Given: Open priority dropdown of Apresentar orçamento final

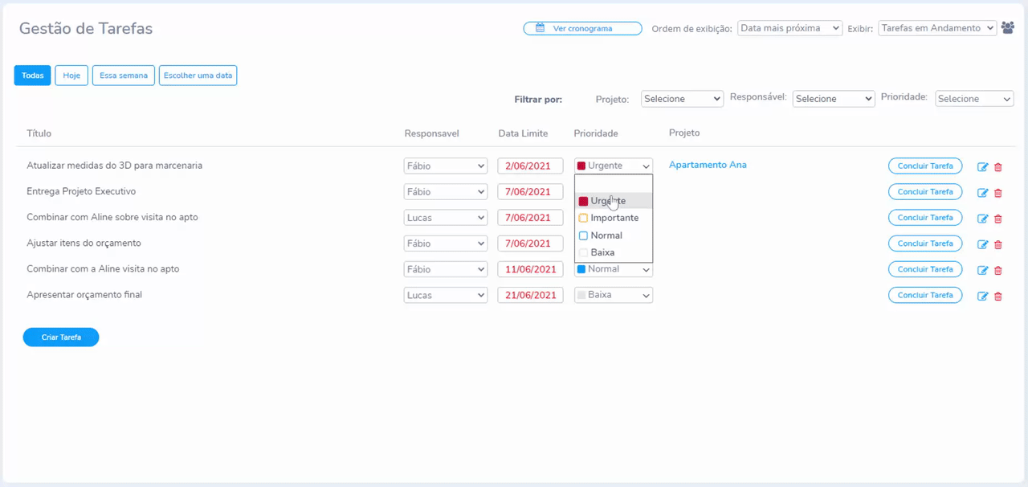Looking at the screenshot, I should point(614,295).
